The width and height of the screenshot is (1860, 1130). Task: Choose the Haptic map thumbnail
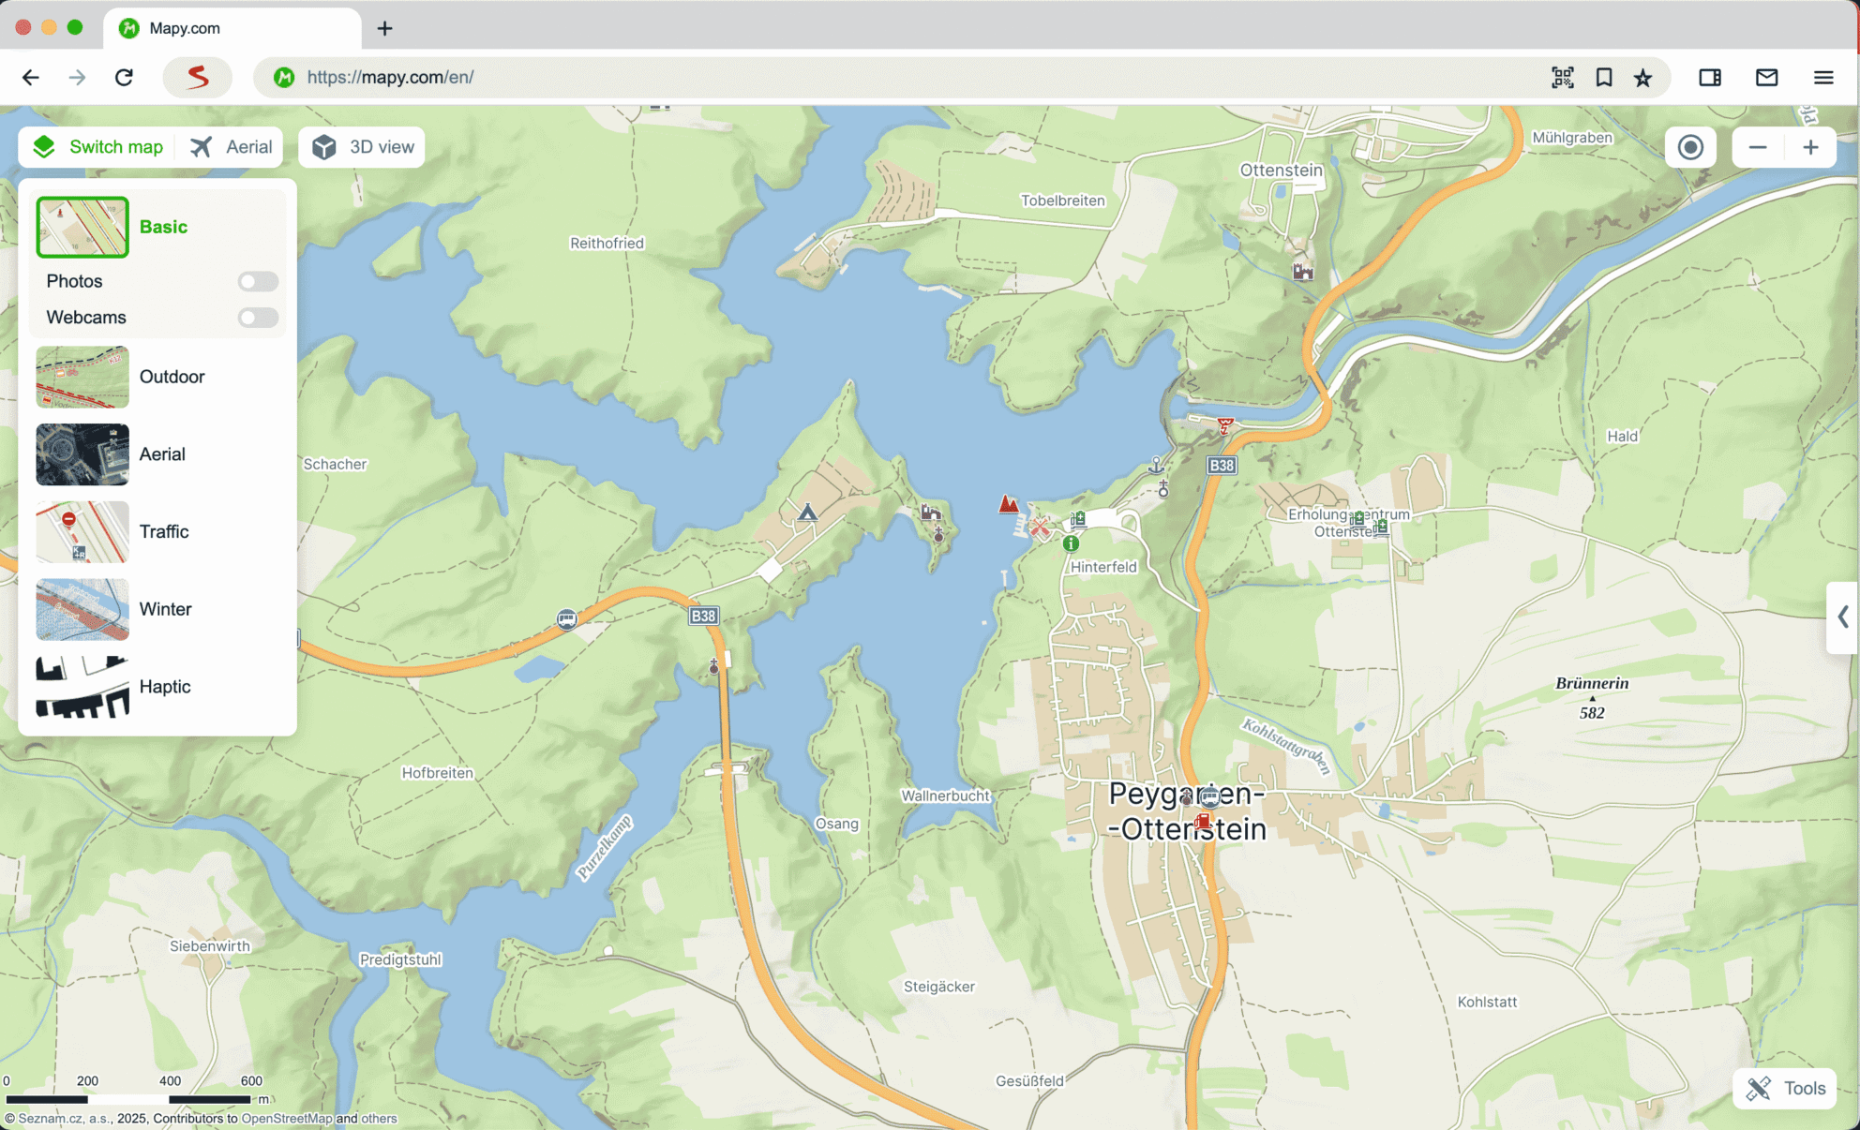82,687
